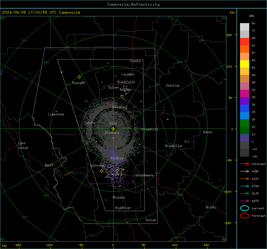
Task: Select the light blue swatch below 33 dBZ
Action: pos(244,115)
